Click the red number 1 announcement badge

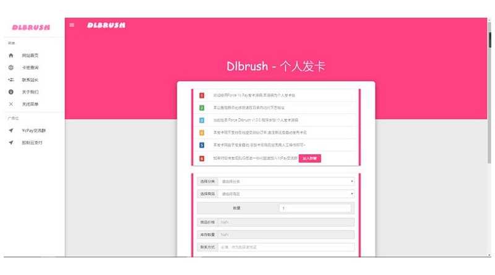click(x=202, y=95)
